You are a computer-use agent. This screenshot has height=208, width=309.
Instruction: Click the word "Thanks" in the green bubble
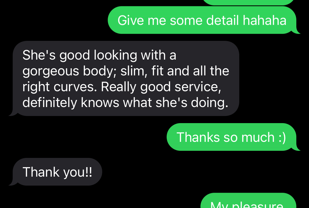[198, 137]
